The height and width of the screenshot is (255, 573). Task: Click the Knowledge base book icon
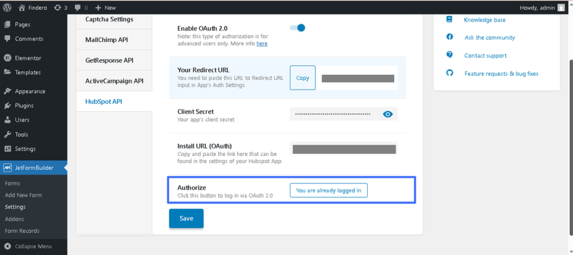point(449,20)
